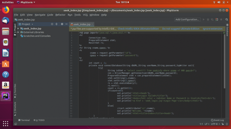
Task: Close the seek_index.jsp editor tab
Action: (93, 24)
